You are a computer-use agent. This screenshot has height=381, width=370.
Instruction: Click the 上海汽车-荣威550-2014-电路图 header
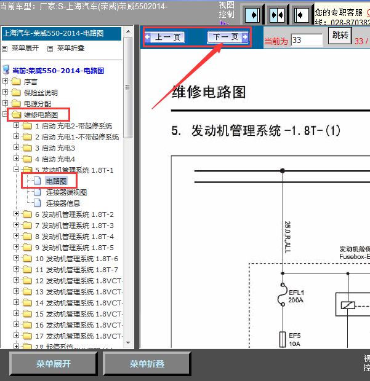point(62,33)
